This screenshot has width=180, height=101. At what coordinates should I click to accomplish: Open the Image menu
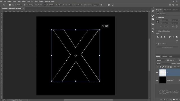tap(9, 1)
